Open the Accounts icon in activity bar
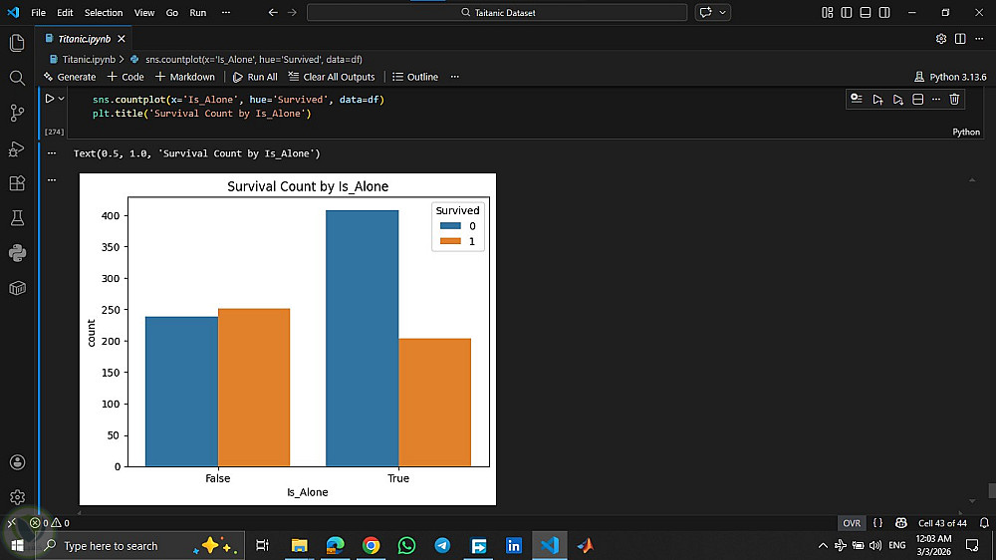The height and width of the screenshot is (560, 996). 17,462
